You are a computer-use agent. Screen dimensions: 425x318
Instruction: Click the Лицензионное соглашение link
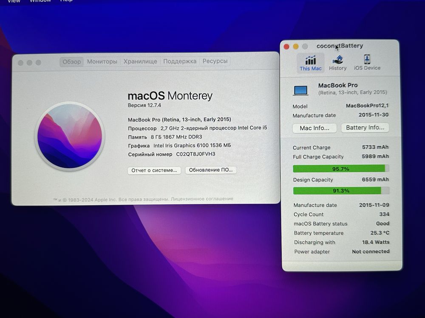coord(202,199)
